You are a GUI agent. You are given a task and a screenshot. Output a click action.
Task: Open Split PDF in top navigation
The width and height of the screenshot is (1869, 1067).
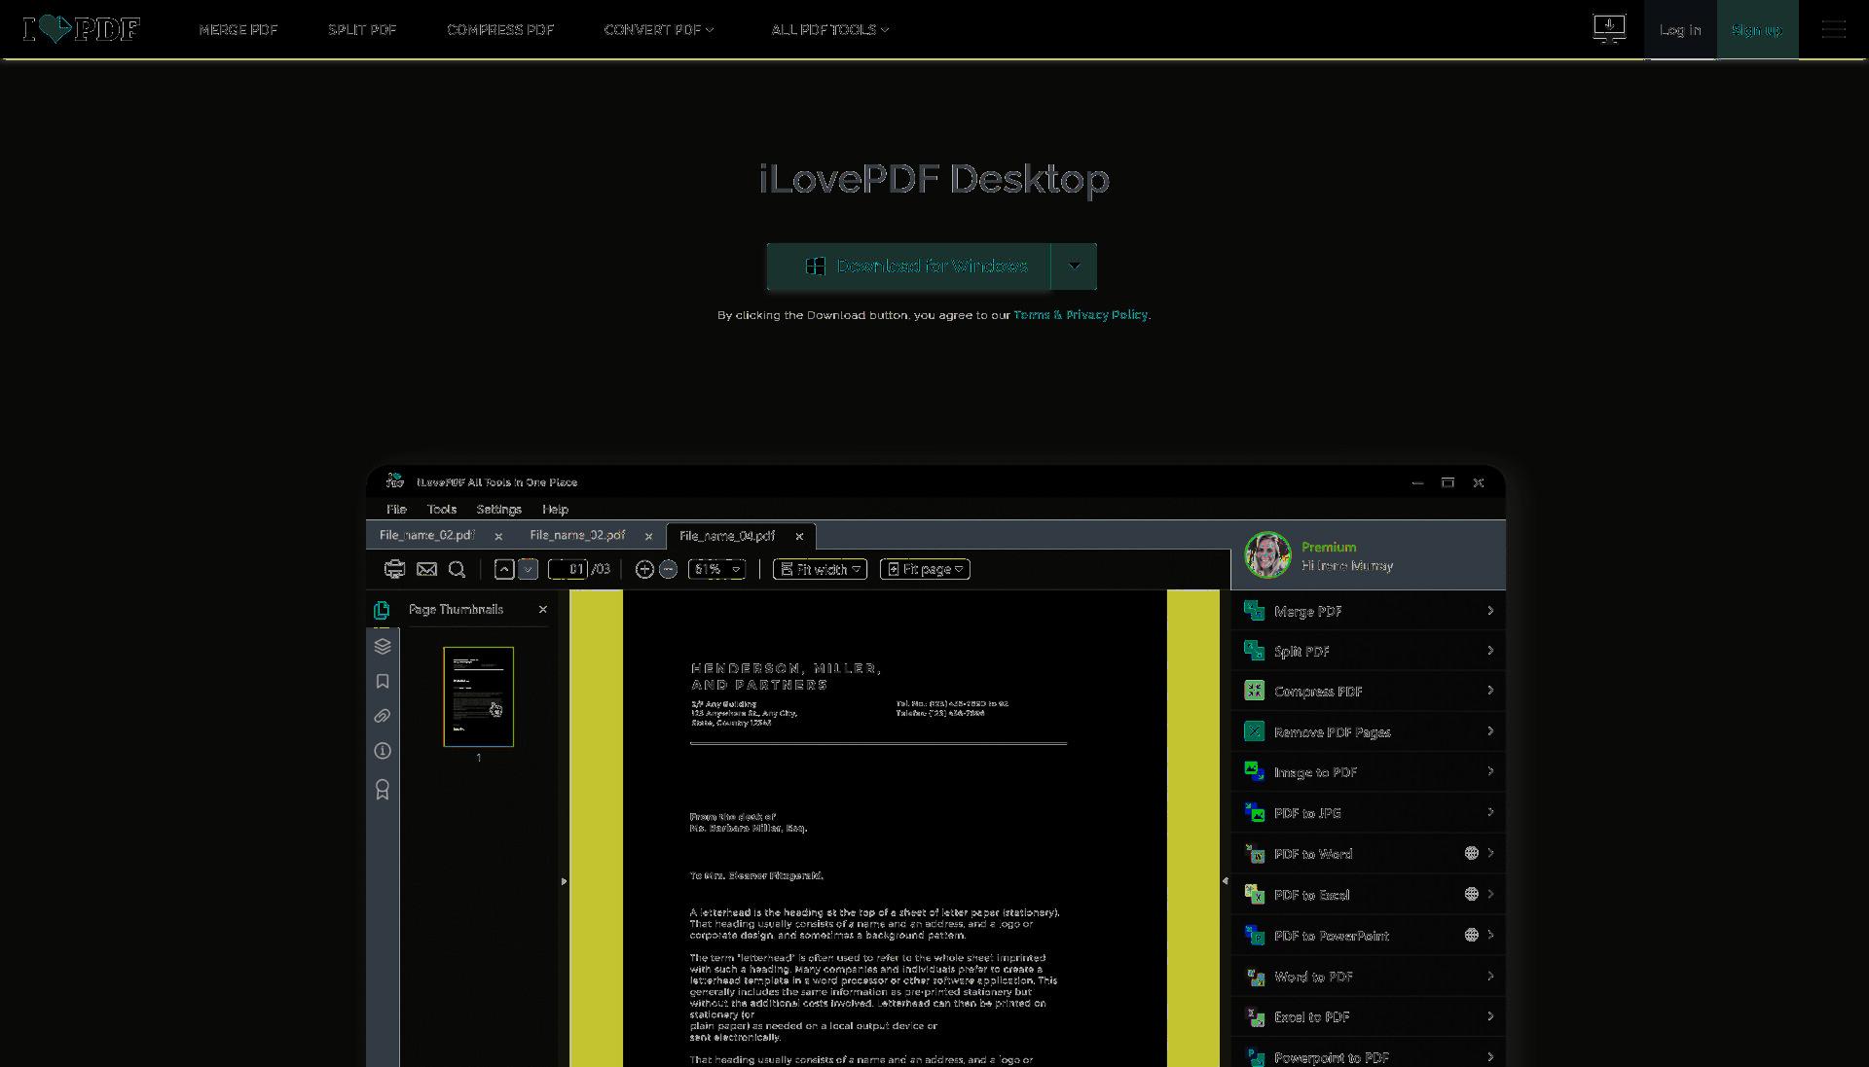point(362,29)
